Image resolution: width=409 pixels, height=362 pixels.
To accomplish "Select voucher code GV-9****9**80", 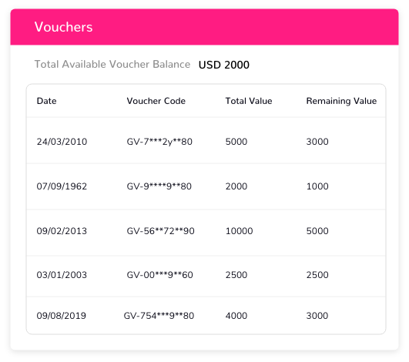I will point(159,186).
